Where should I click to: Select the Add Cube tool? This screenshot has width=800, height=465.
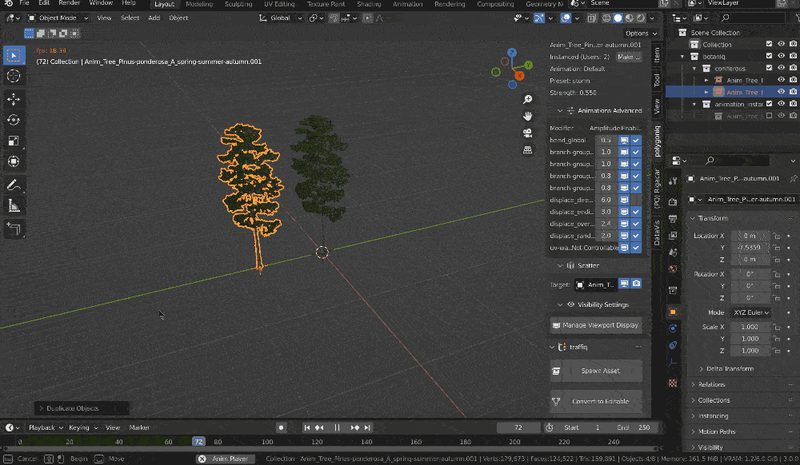click(14, 229)
